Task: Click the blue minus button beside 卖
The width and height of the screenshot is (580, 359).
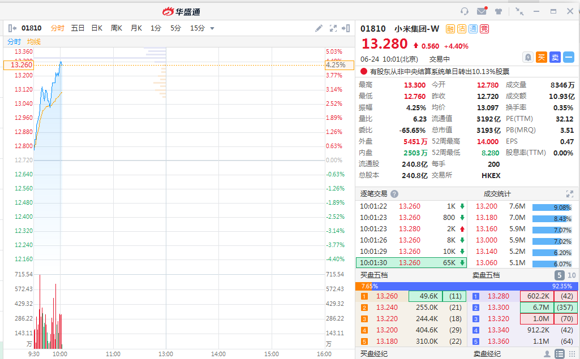Action: point(568,57)
